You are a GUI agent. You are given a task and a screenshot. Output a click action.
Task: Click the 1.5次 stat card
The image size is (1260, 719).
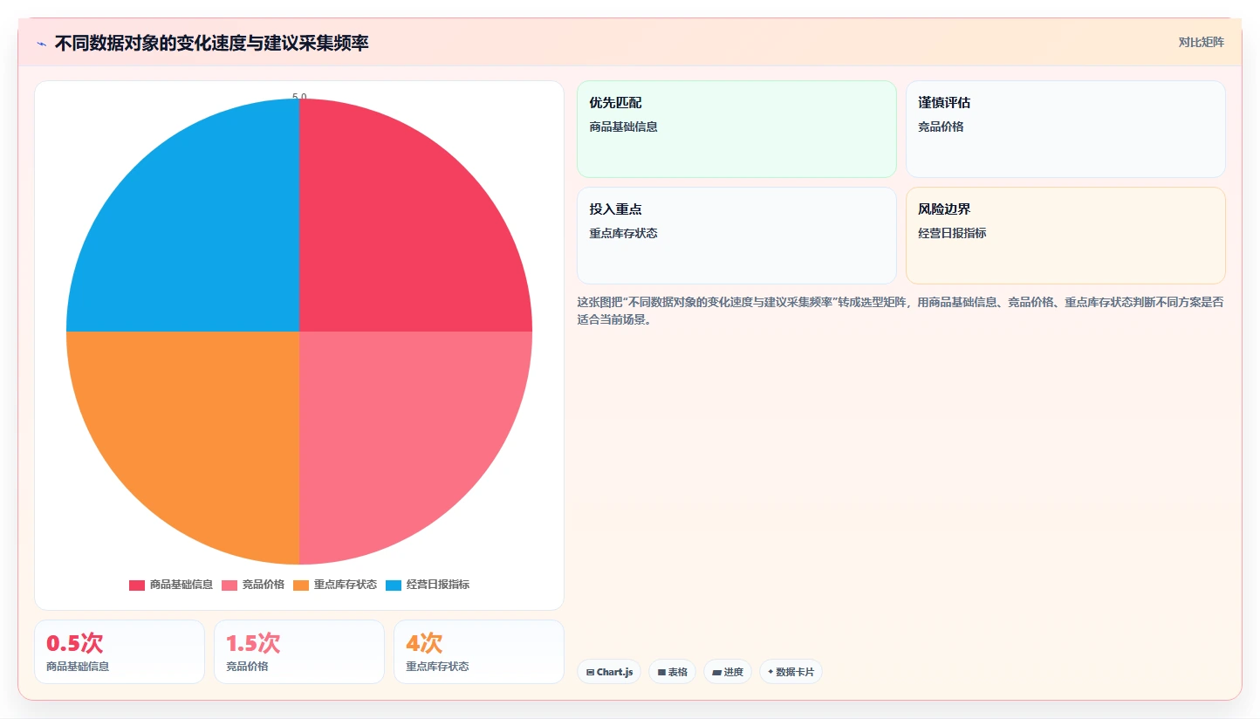click(x=299, y=652)
